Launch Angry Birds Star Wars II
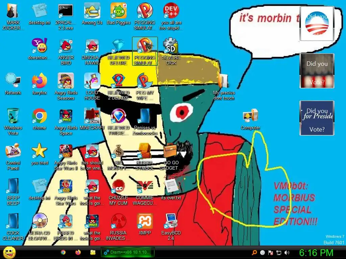The image size is (346, 259). click(x=66, y=156)
